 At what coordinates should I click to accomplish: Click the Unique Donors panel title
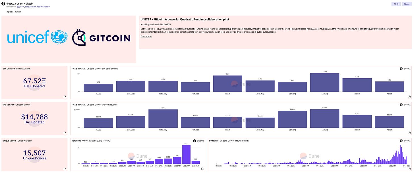(9, 141)
